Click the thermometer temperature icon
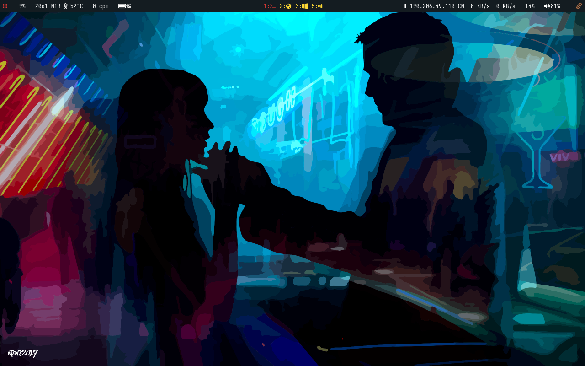585x366 pixels. tap(66, 6)
